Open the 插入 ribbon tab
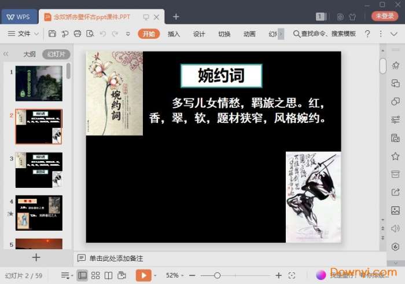 pos(174,34)
